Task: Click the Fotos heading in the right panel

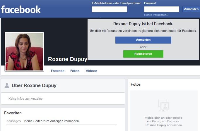Action: (136, 84)
